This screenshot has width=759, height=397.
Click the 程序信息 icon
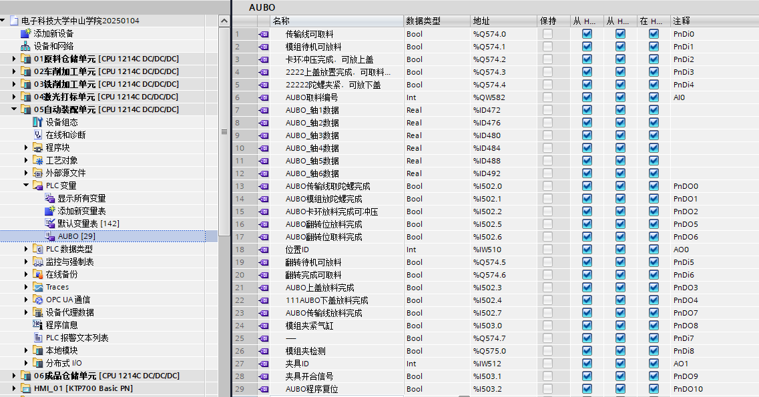pyautogui.click(x=38, y=324)
